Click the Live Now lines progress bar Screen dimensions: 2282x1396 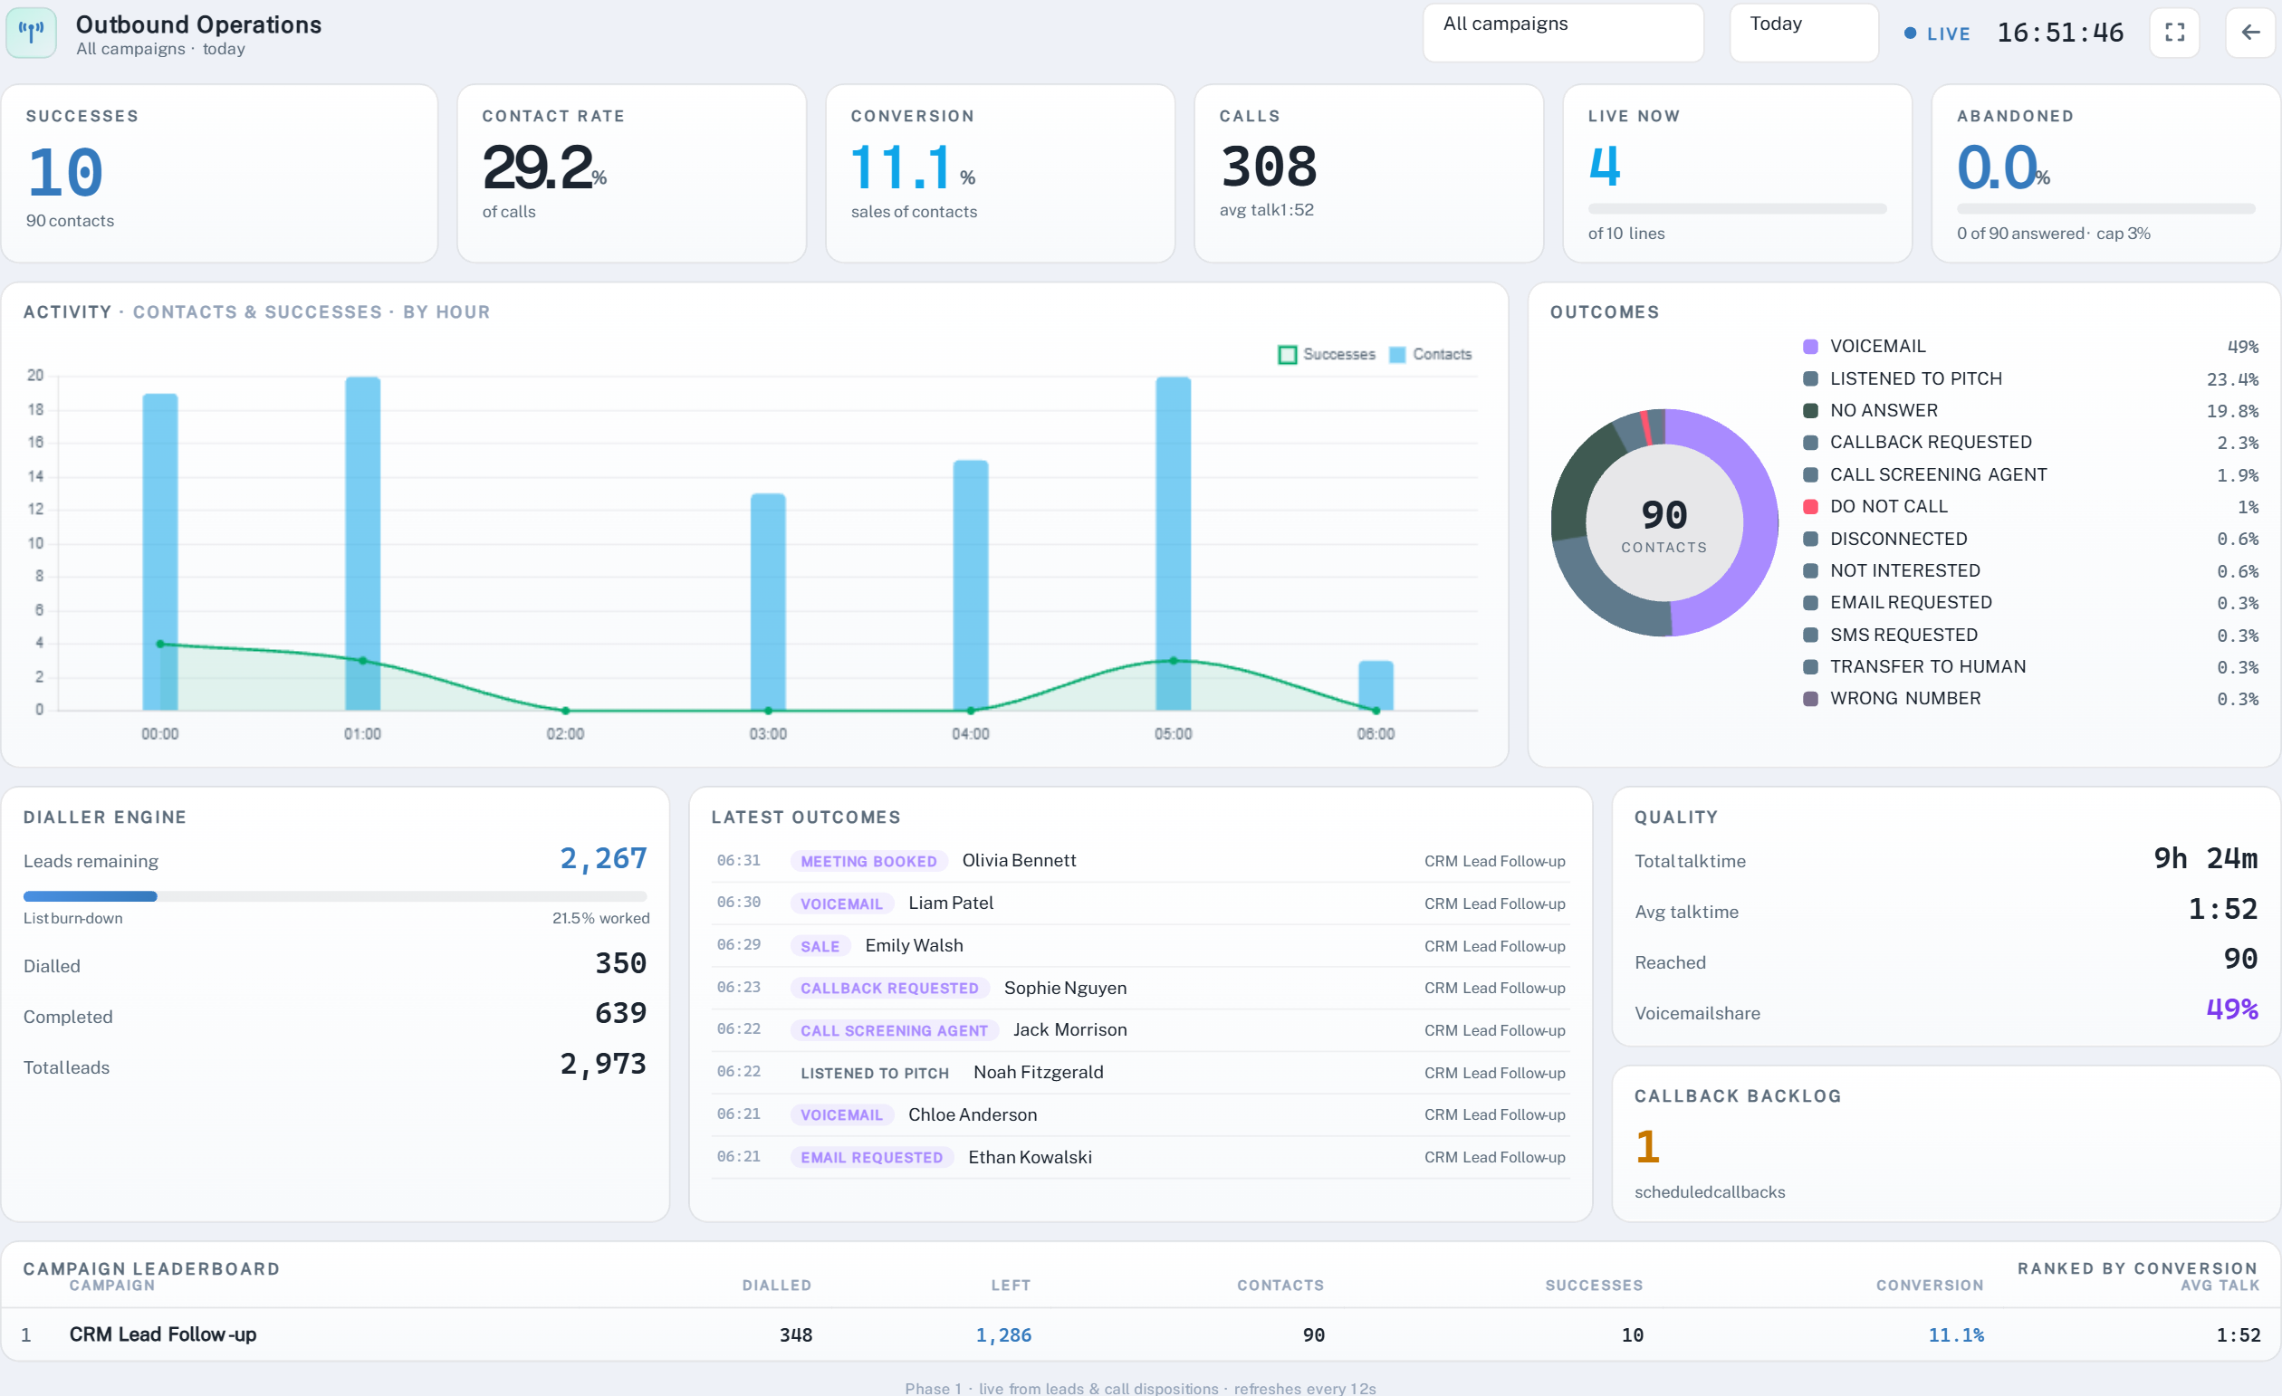pyautogui.click(x=1738, y=209)
